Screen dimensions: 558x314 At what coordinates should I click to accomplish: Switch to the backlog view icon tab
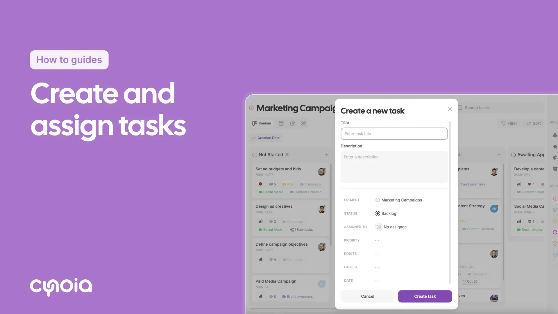click(x=303, y=123)
